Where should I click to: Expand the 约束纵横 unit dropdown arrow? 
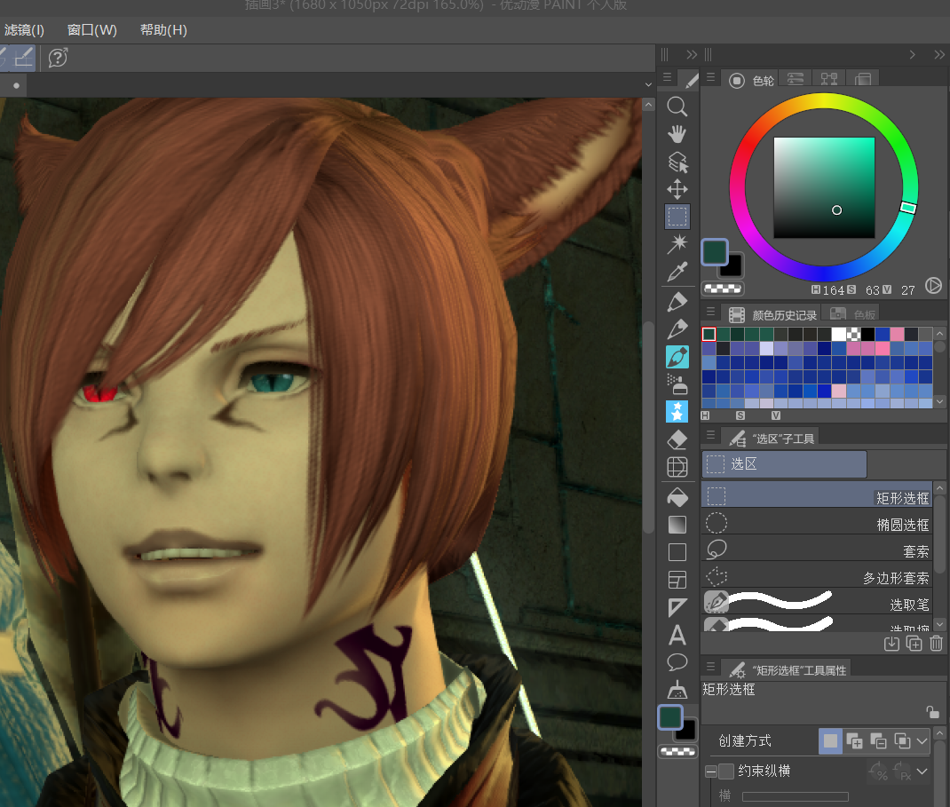pyautogui.click(x=922, y=771)
